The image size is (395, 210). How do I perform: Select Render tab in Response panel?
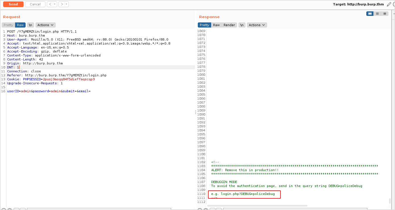229,25
